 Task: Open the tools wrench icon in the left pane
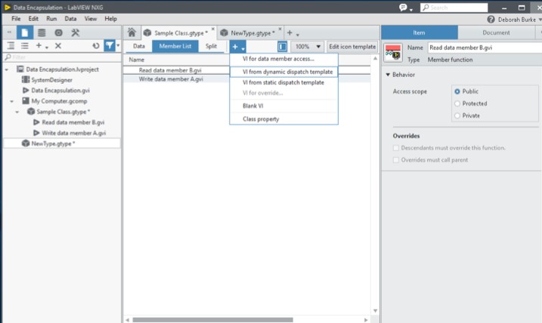click(76, 32)
